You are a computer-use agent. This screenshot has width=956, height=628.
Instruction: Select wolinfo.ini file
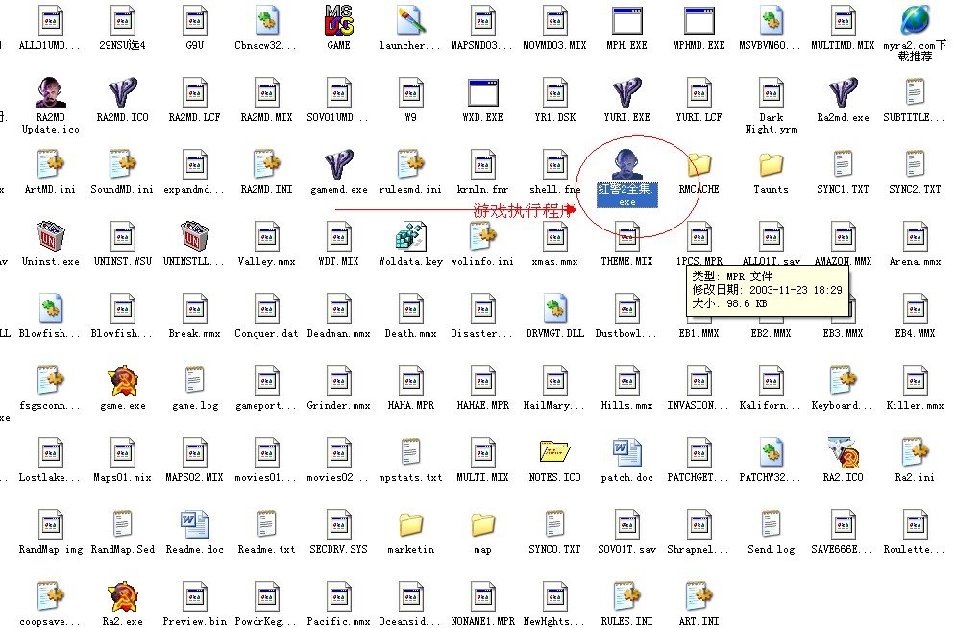483,236
